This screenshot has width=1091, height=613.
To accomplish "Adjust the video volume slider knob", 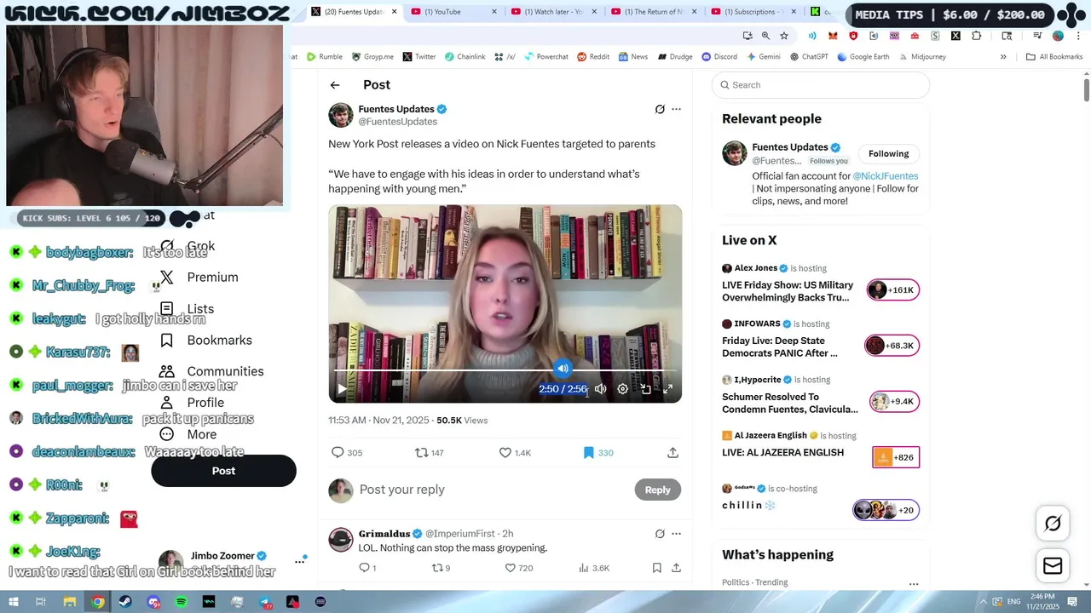I will 563,368.
